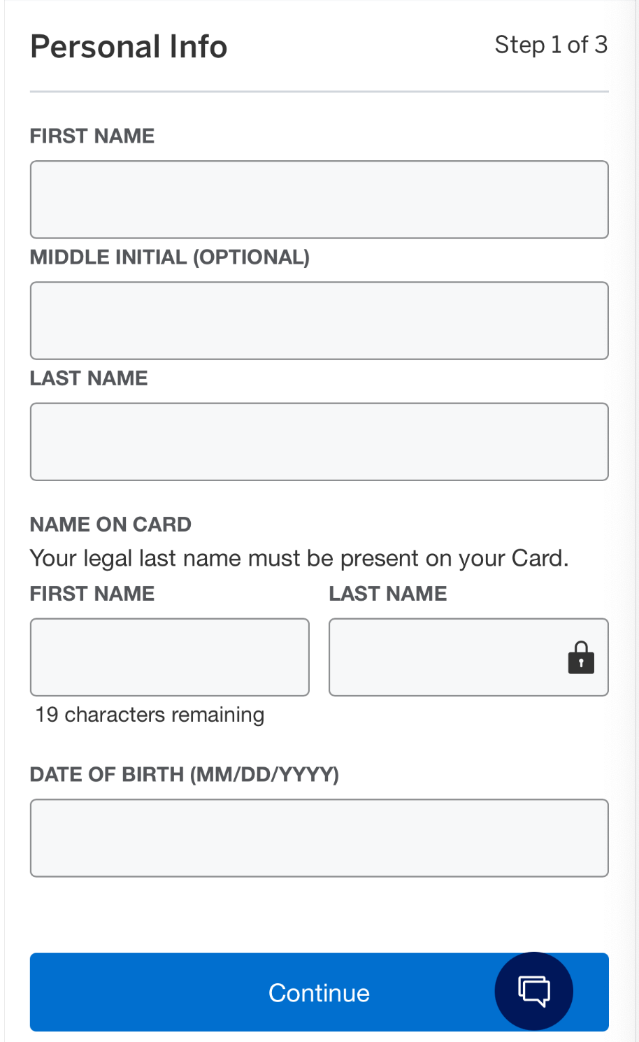Click the NAME ON CARD section heading

click(x=110, y=524)
